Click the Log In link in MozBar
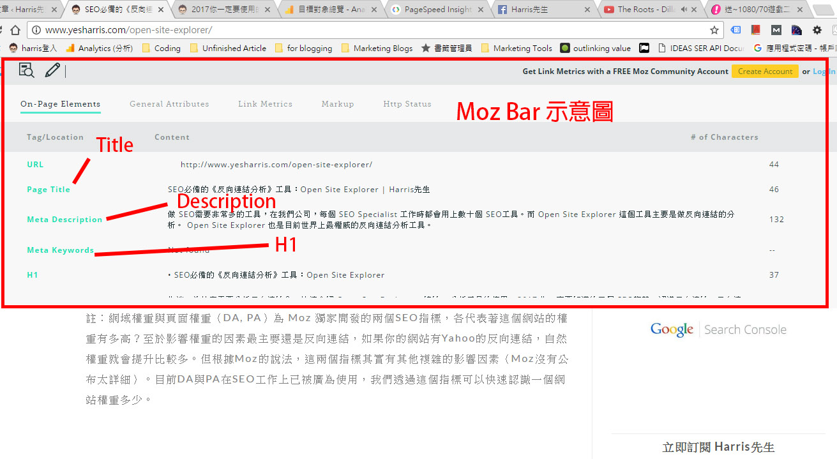This screenshot has height=459, width=837. pos(824,71)
